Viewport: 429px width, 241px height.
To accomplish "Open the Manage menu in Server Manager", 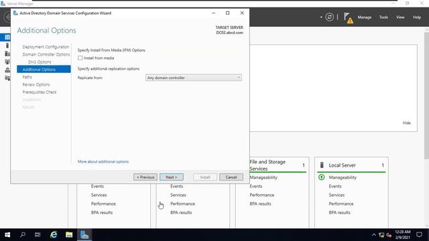I will coord(365,17).
